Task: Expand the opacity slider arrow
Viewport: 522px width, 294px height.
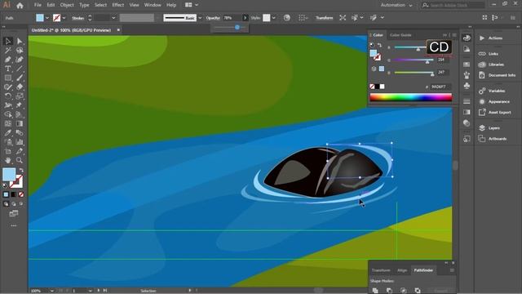Action: point(246,18)
